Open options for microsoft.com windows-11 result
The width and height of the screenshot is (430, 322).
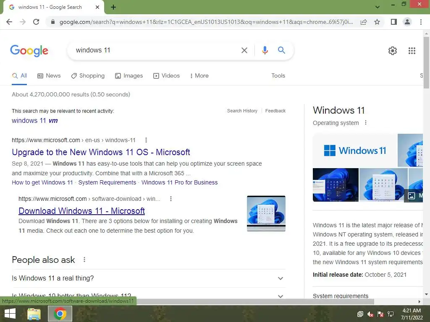[146, 140]
